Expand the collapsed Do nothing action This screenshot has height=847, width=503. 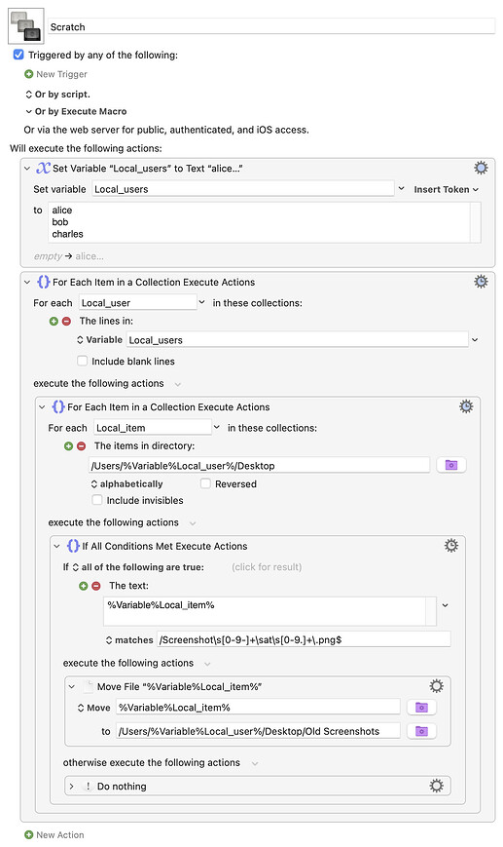[72, 786]
